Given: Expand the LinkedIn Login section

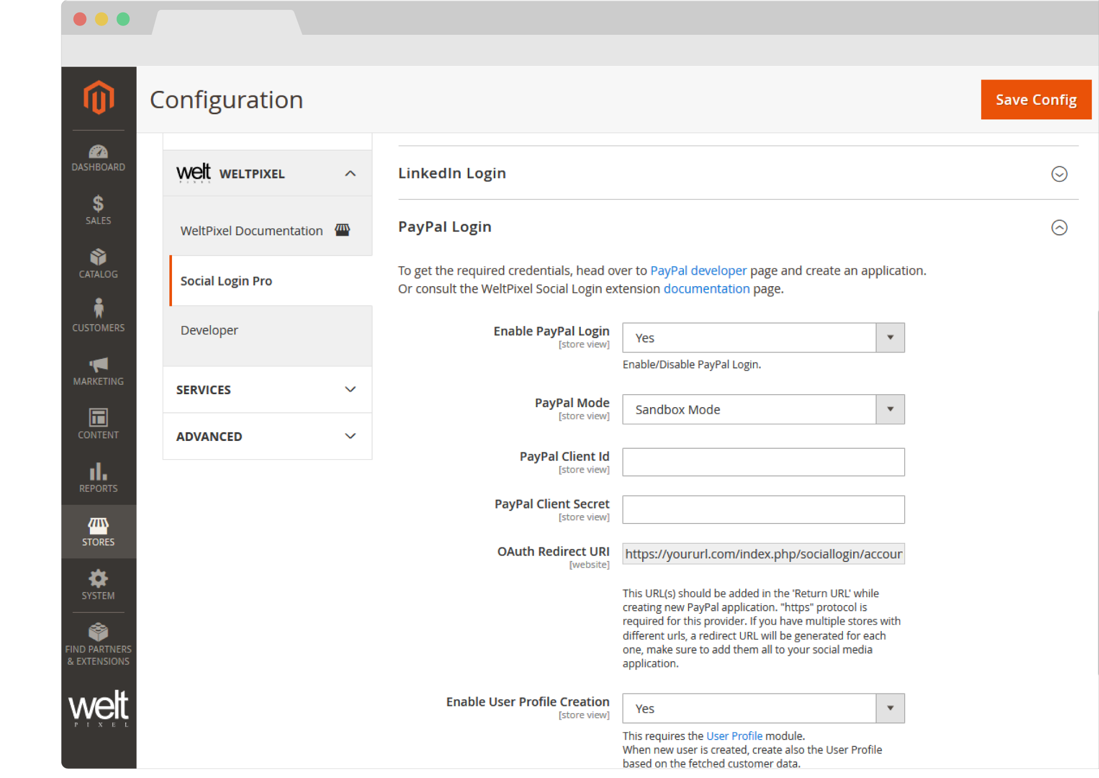Looking at the screenshot, I should click(x=1059, y=174).
